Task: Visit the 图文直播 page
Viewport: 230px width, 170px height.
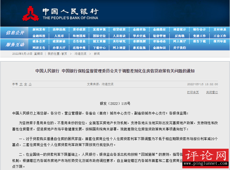Action: point(99,41)
